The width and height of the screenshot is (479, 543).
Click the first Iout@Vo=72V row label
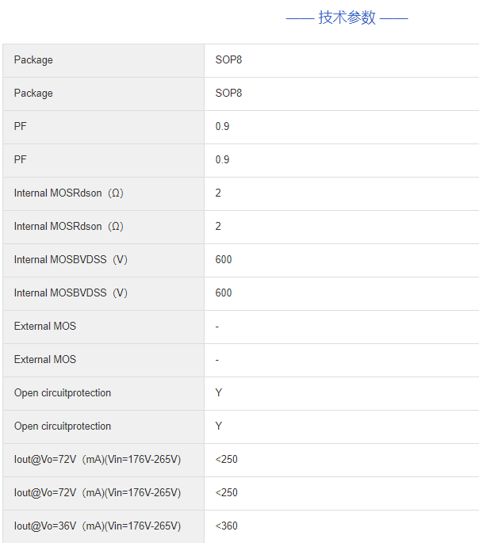coord(97,460)
